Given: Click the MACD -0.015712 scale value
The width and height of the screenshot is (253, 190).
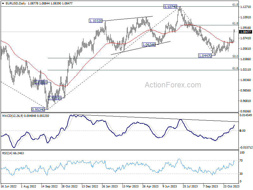Looking at the screenshot, I should [x=246, y=148].
